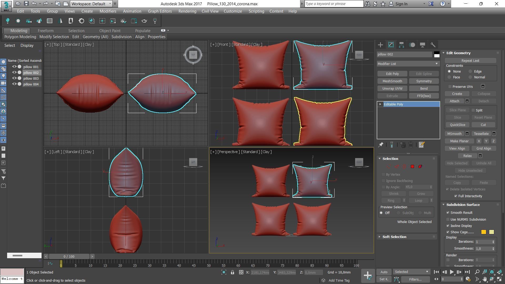Click the Set Key large plus button
505x284 pixels.
pyautogui.click(x=367, y=276)
